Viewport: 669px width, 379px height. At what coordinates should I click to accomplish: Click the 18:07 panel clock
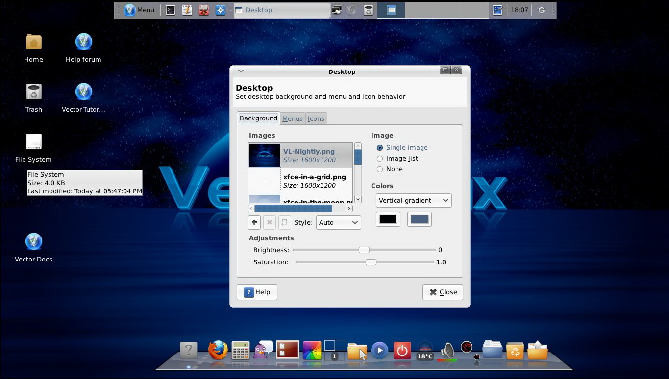coord(519,10)
